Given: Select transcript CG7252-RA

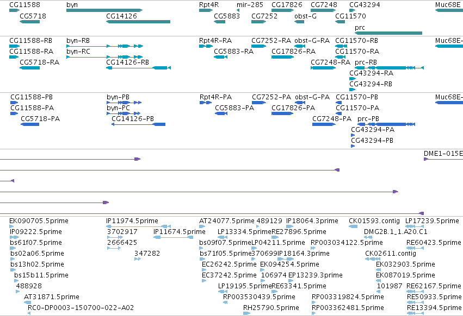Looking at the screenshot, I should pos(259,46).
